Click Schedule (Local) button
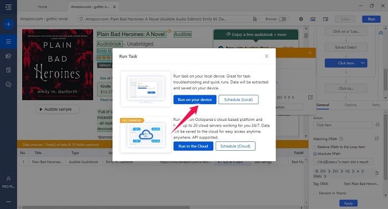This screenshot has height=209, width=388. tap(238, 100)
